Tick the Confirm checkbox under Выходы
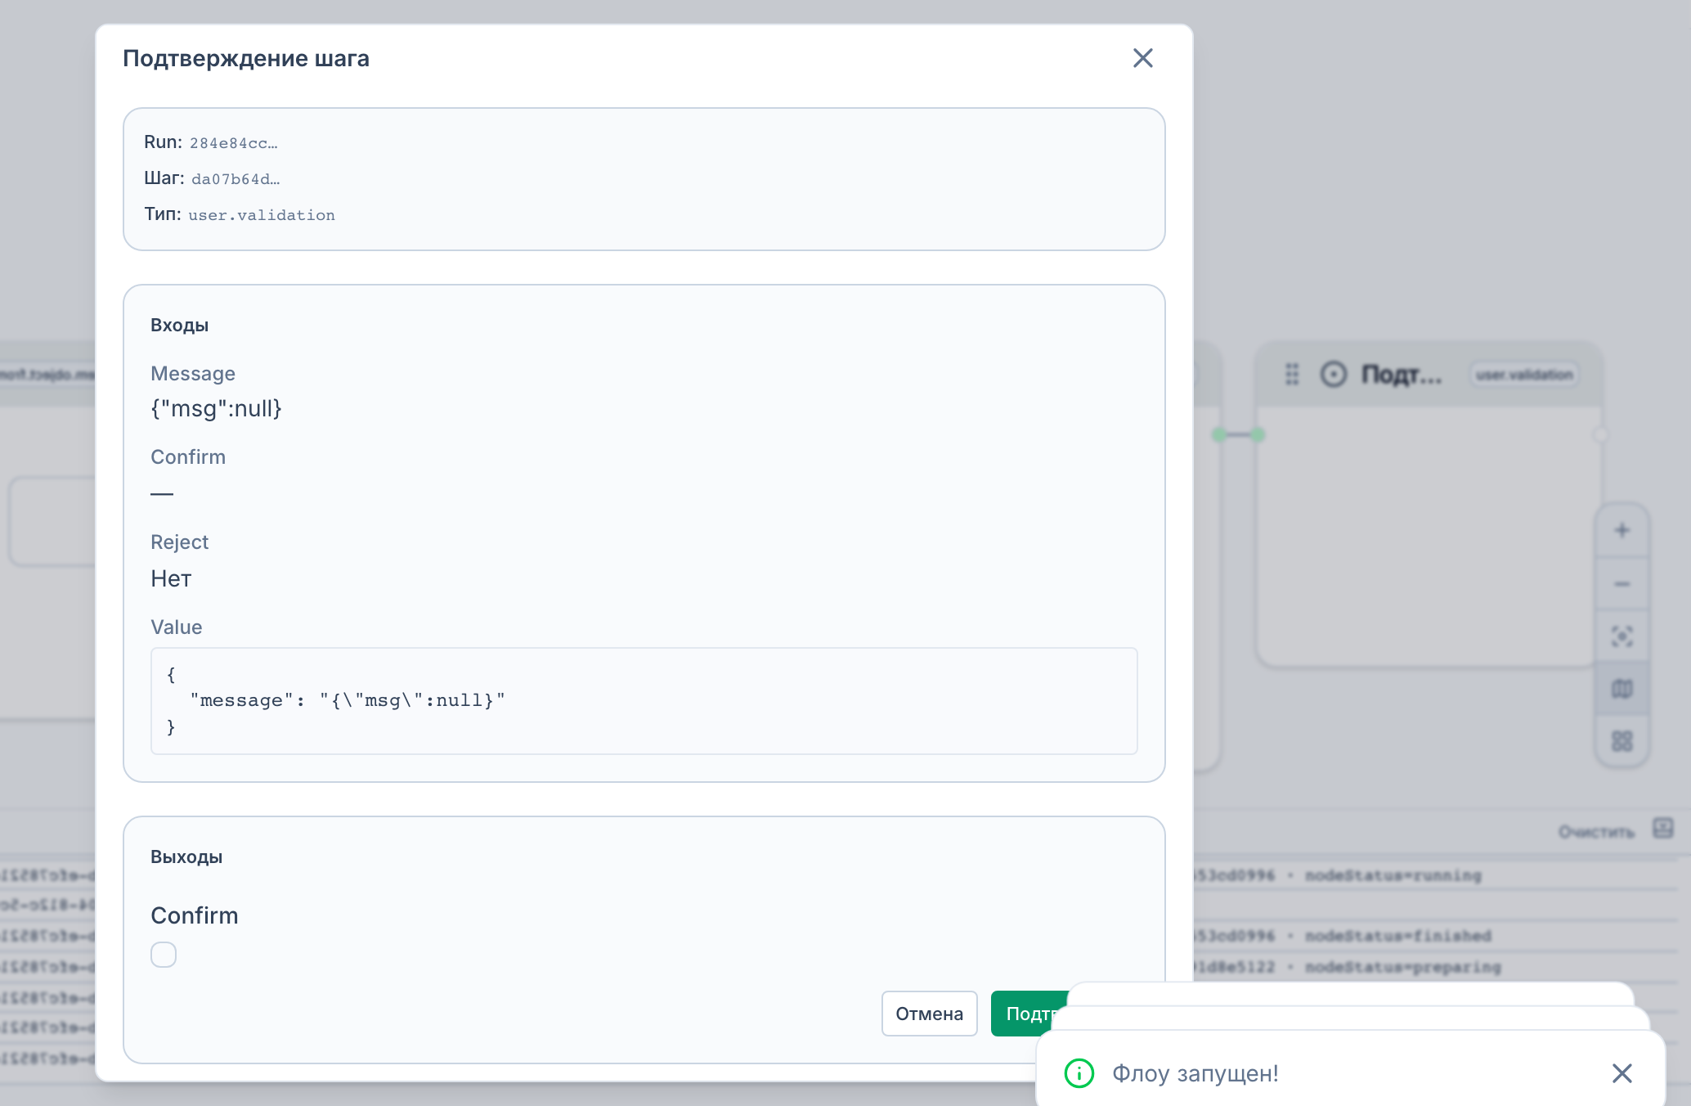Screen dimensions: 1691x1106 click(x=164, y=955)
